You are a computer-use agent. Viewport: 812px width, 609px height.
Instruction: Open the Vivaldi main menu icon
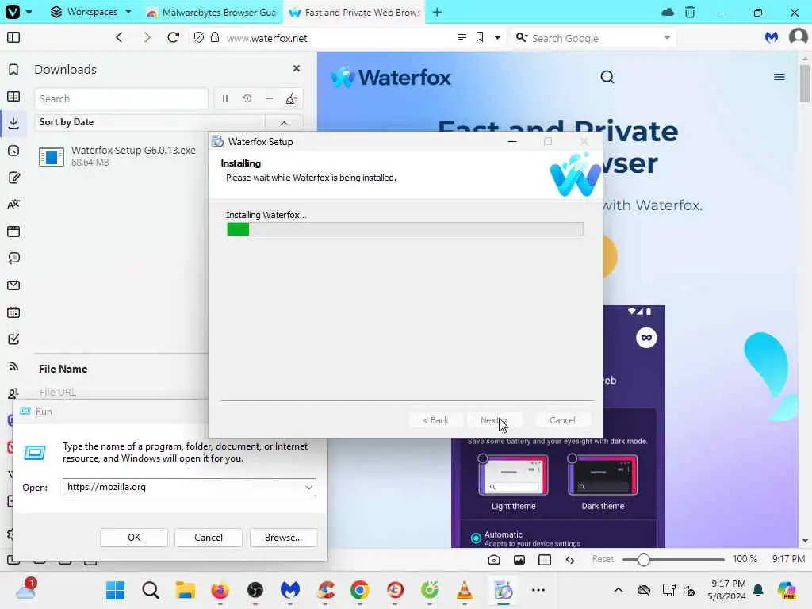13,11
